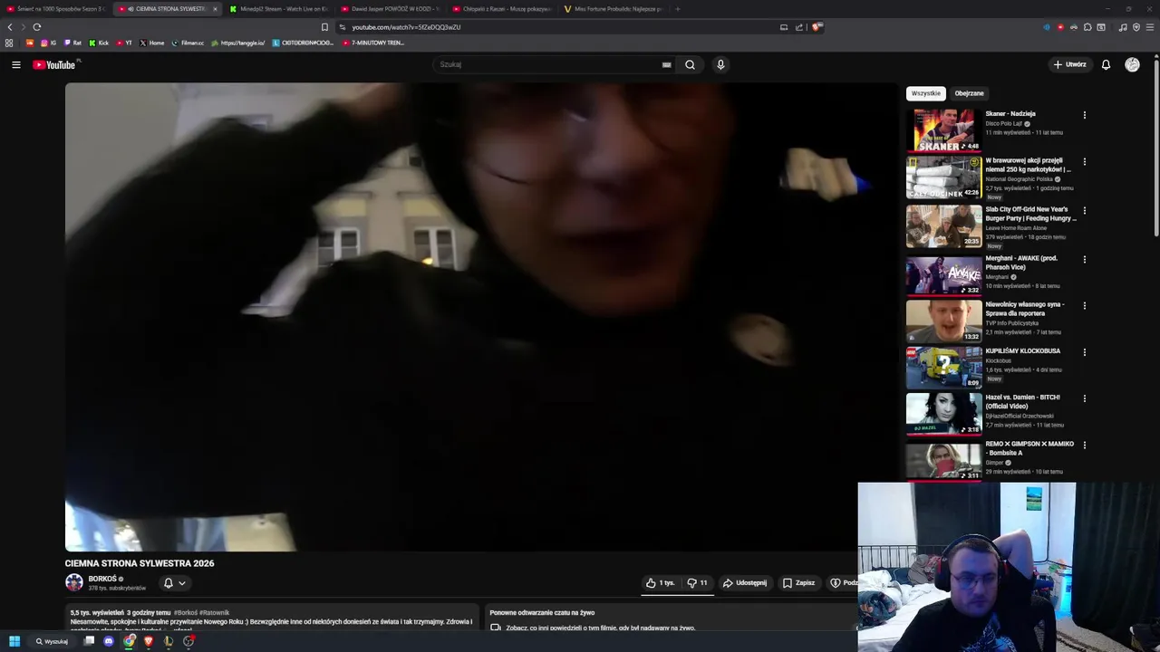This screenshot has height=652, width=1160.
Task: Open Chrome from the taskbar
Action: coord(130,641)
